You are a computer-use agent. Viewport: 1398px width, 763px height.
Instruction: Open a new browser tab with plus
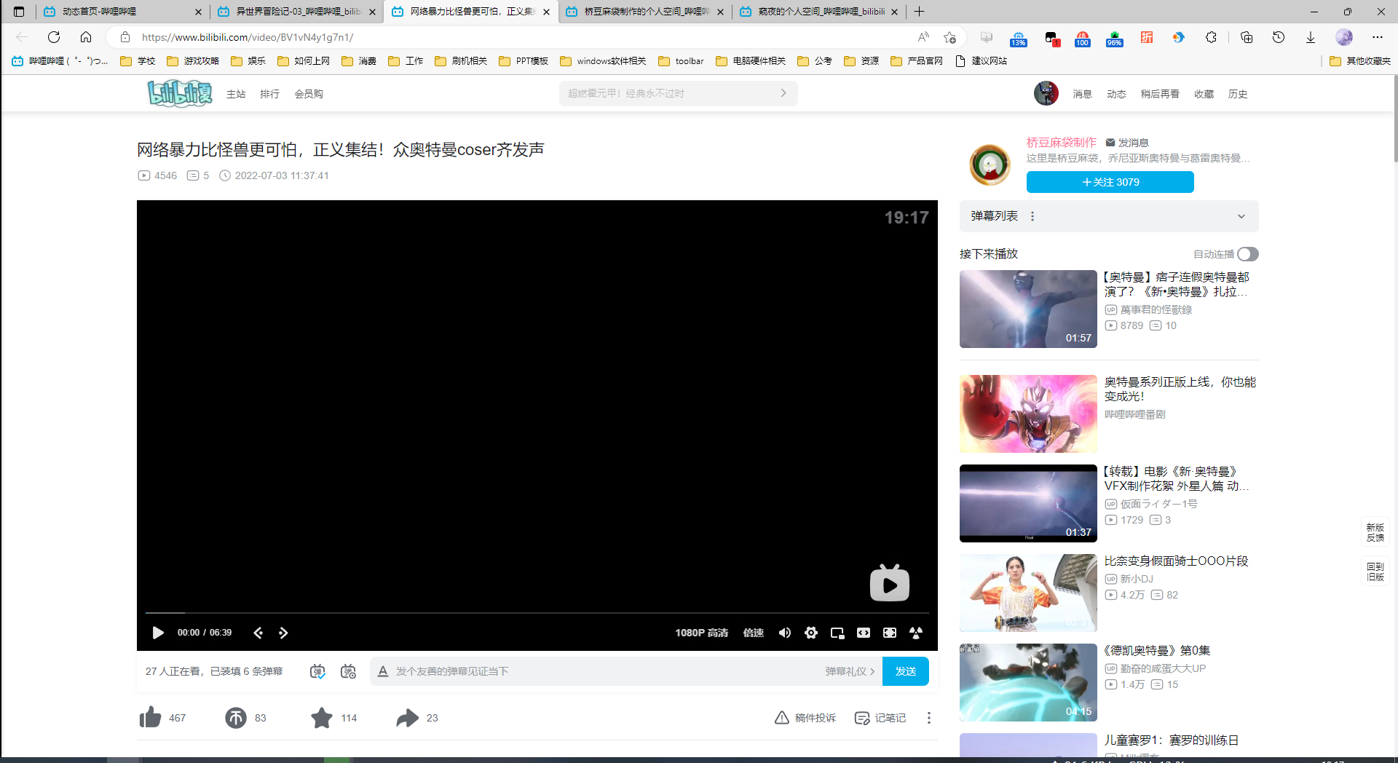click(920, 12)
